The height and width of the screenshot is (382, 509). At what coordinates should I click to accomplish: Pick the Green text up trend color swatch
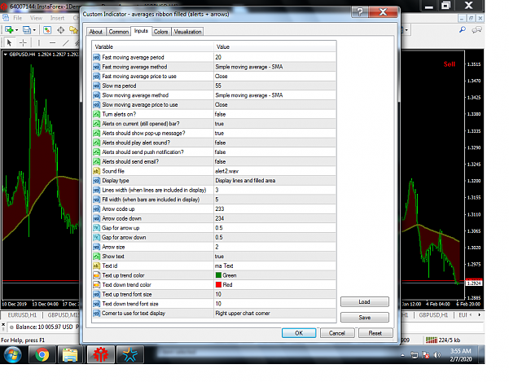pyautogui.click(x=218, y=275)
